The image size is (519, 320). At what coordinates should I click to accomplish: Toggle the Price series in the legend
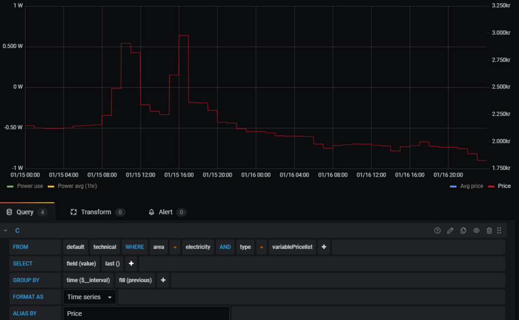tap(503, 186)
